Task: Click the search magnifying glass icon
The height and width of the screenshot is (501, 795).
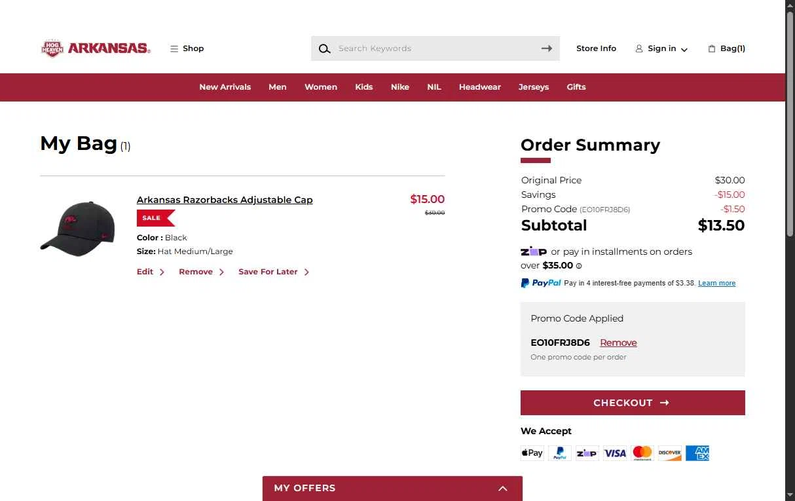Action: [324, 48]
